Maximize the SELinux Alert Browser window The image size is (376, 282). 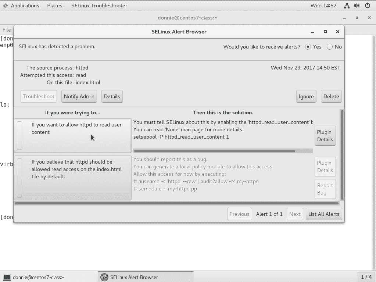tap(325, 32)
